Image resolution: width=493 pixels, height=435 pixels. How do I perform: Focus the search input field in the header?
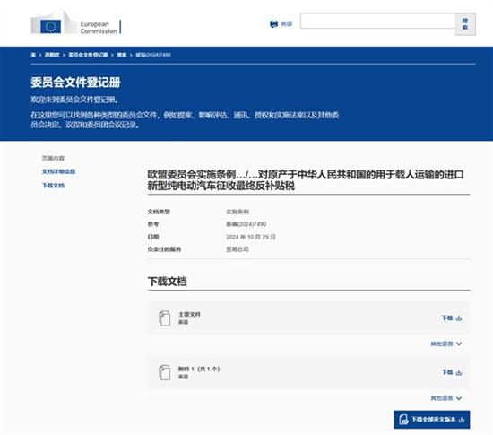377,21
